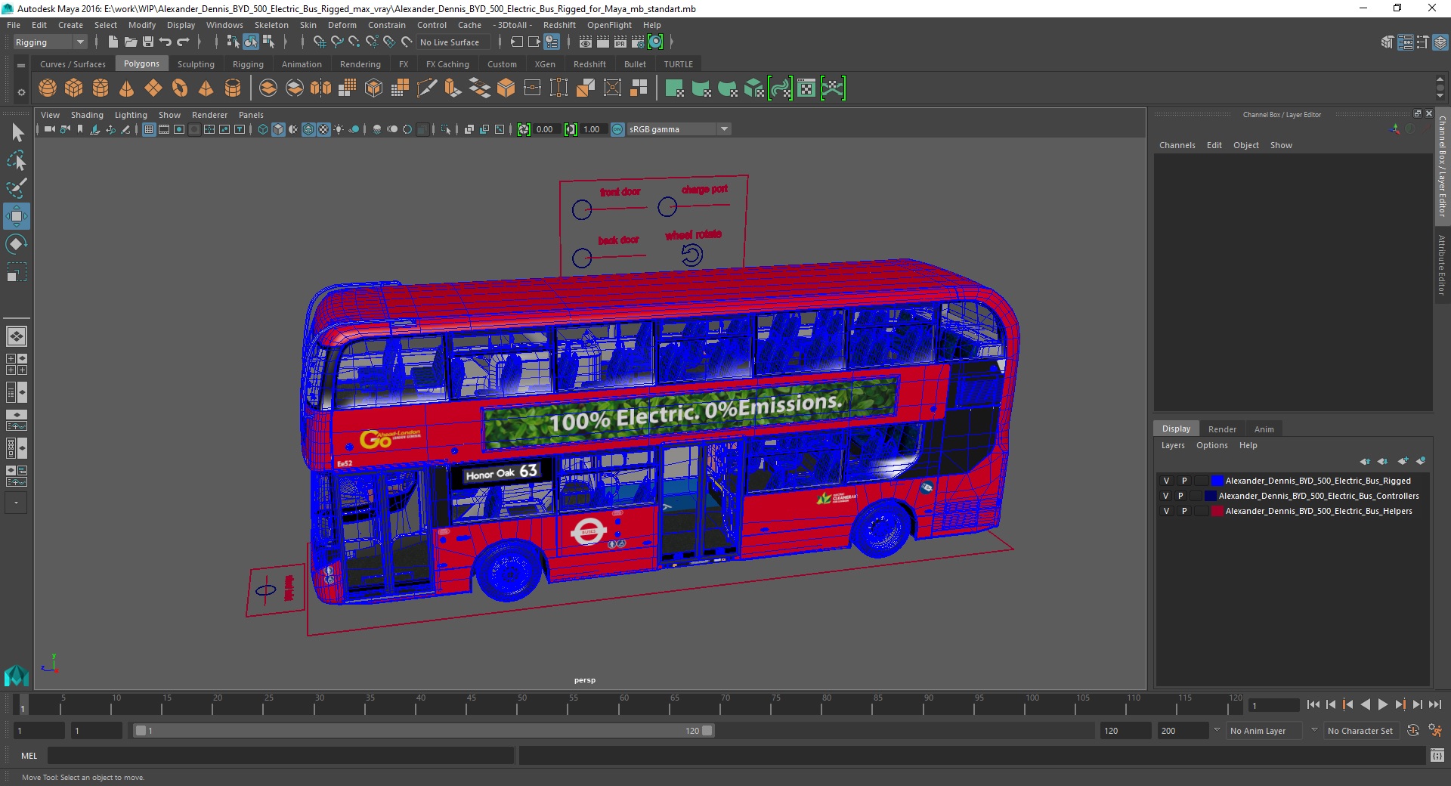The image size is (1451, 786).
Task: Select the Rotate tool in the toolbox
Action: click(17, 244)
